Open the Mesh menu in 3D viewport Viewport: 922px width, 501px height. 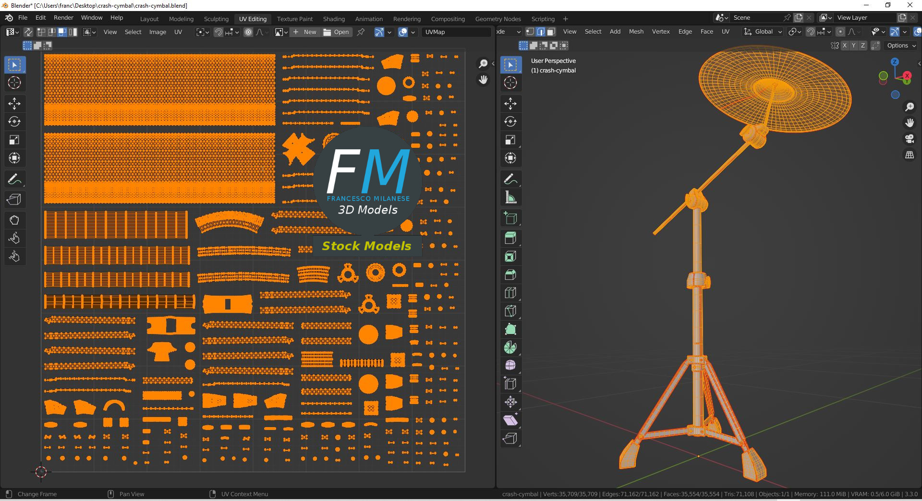[636, 32]
